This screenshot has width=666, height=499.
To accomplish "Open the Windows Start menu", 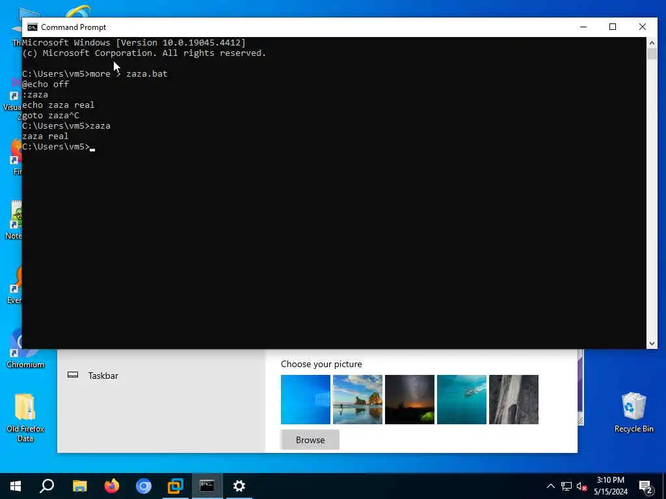I will point(16,486).
